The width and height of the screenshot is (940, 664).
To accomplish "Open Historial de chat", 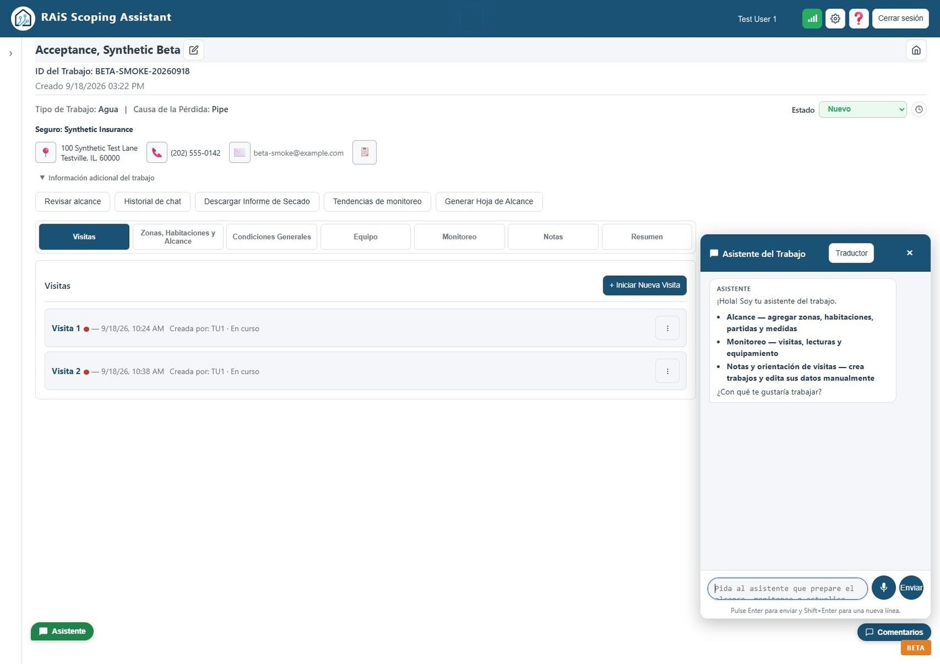I will pyautogui.click(x=153, y=201).
